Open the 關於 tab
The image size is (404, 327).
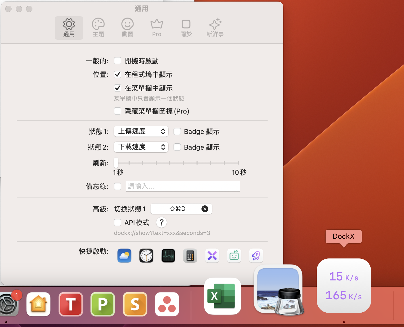point(186,28)
